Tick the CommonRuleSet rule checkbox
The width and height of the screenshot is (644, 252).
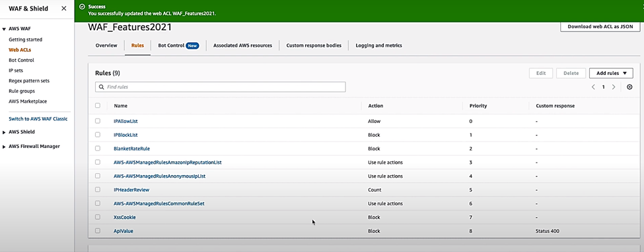[x=98, y=203]
